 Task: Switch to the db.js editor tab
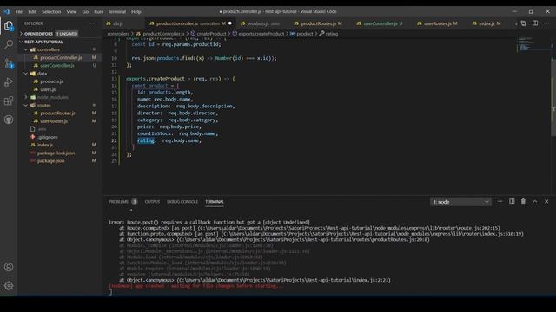[123, 23]
